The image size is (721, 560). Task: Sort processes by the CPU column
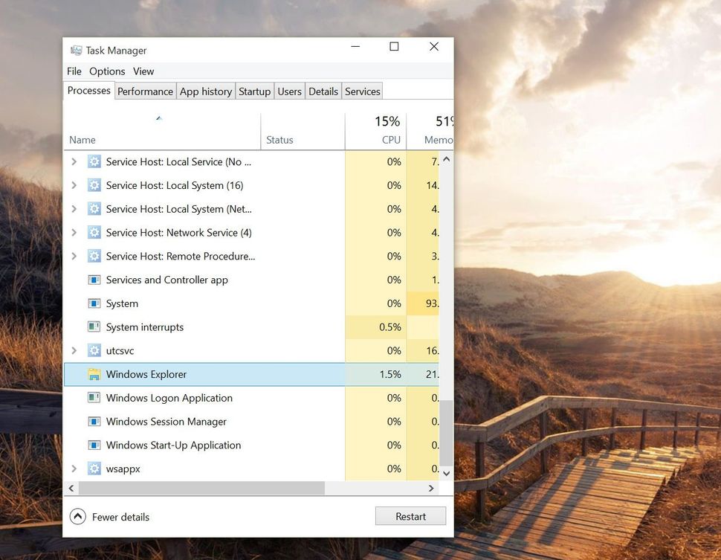pyautogui.click(x=387, y=131)
